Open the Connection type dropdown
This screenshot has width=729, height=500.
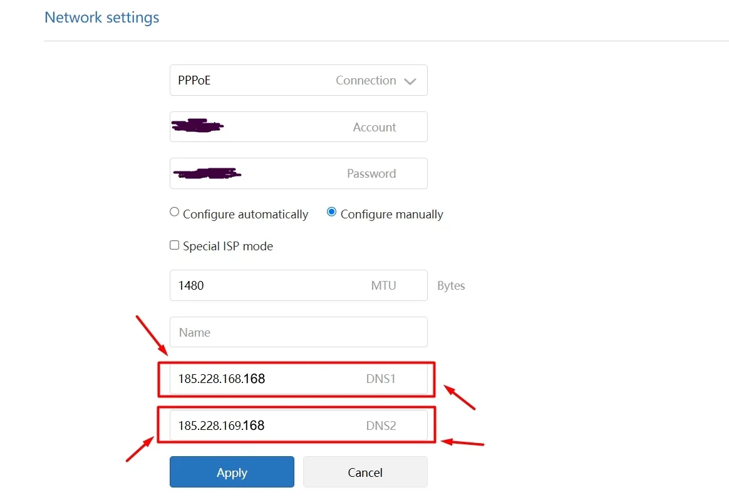298,80
